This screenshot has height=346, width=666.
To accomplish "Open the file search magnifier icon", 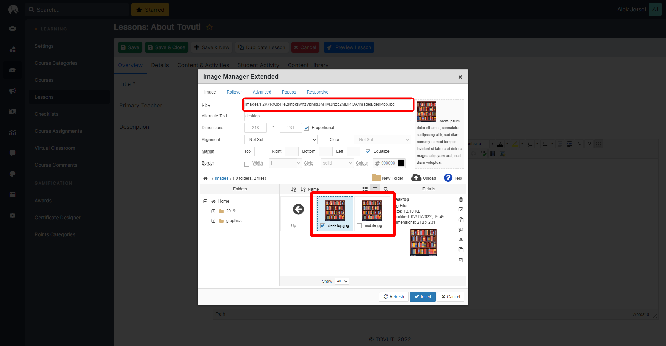I will point(386,189).
